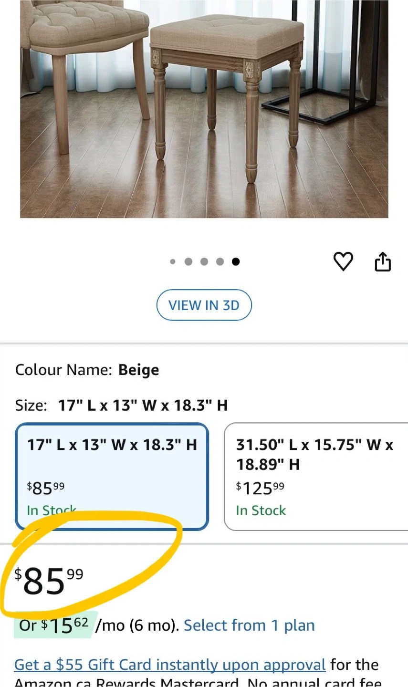Go to the third image carousel dot
The height and width of the screenshot is (687, 408).
tap(204, 261)
